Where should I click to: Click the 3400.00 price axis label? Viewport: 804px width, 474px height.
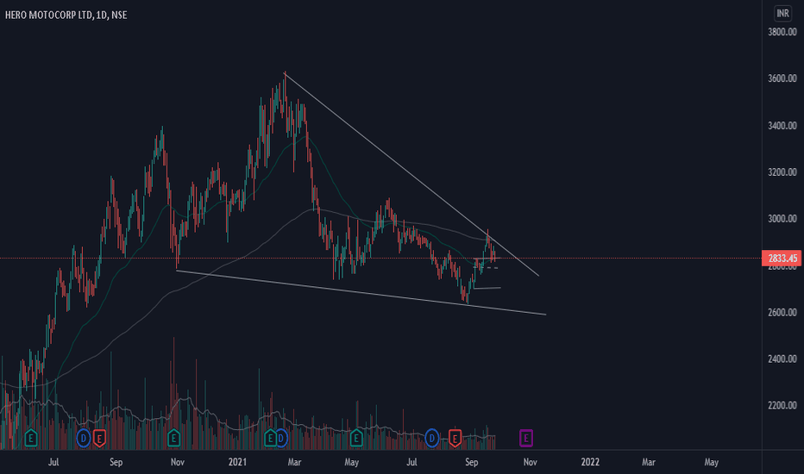pyautogui.click(x=782, y=126)
